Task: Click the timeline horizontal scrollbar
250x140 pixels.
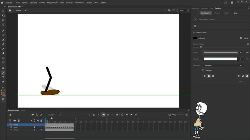Action: [x=59, y=139]
